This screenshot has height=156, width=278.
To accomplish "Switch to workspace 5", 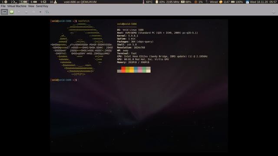I will click(24, 2).
